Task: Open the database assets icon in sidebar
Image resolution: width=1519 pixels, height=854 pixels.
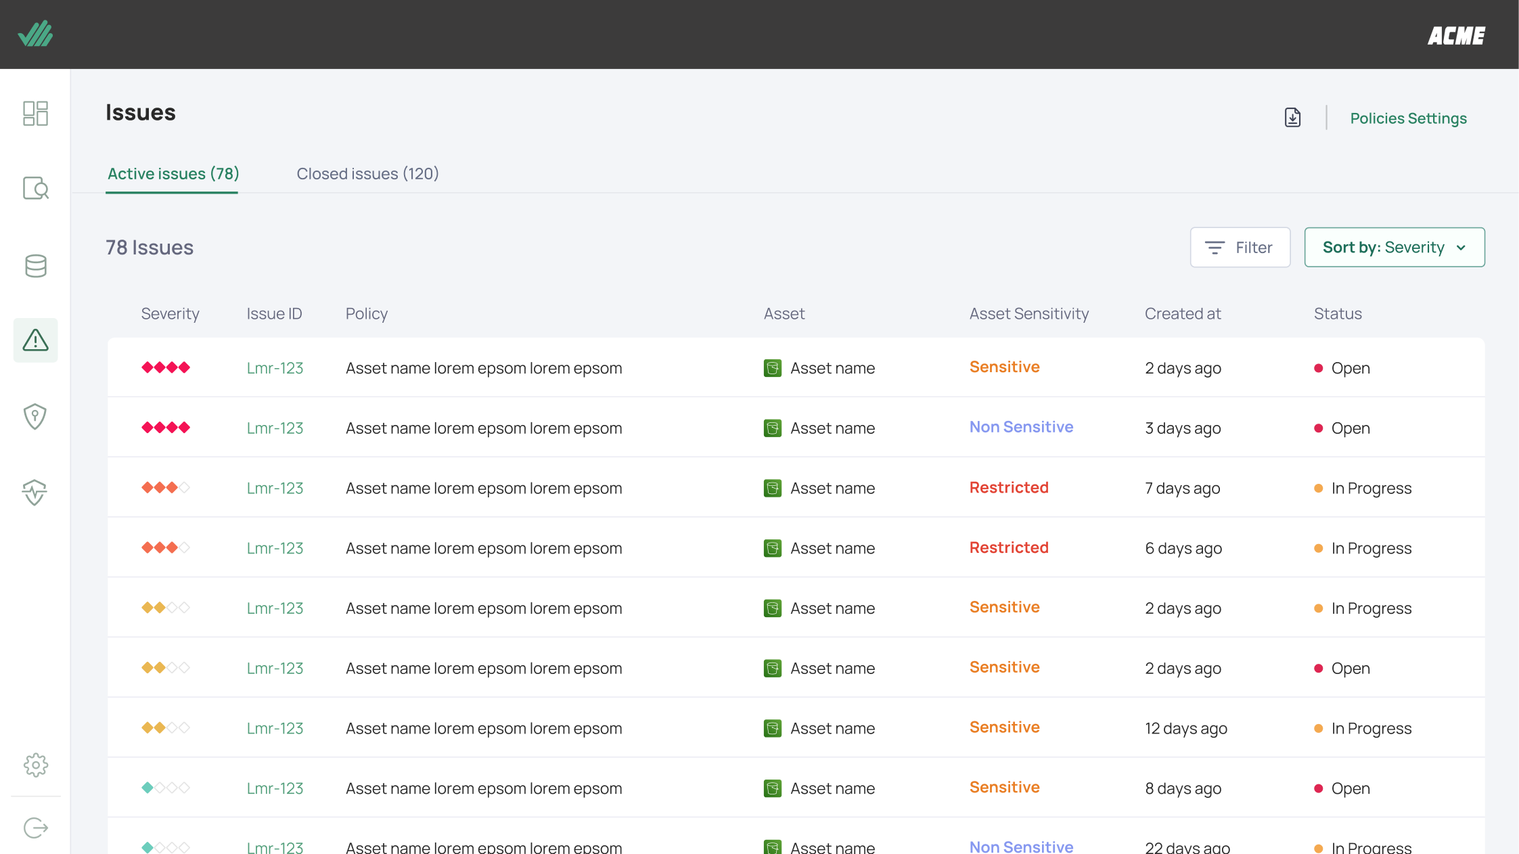Action: [36, 266]
